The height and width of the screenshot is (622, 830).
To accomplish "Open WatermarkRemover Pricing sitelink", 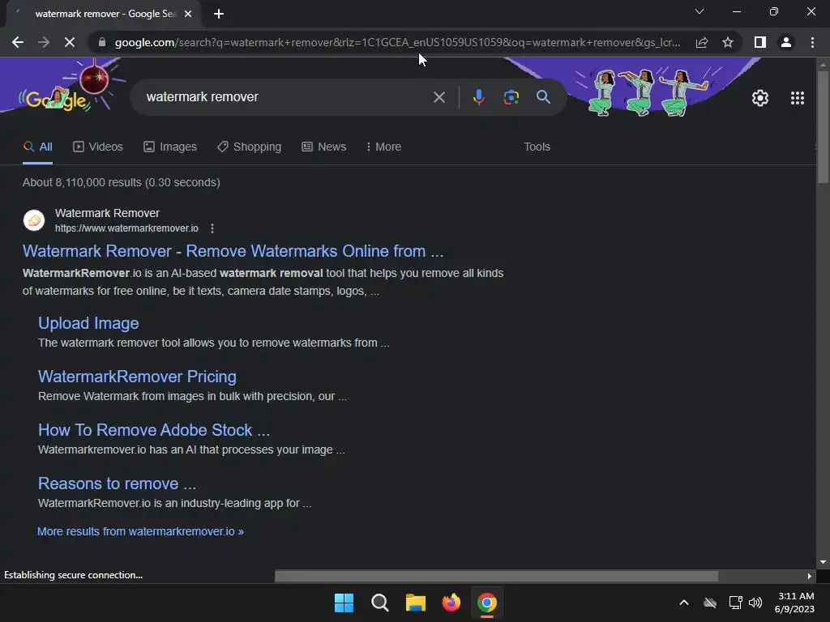I will click(x=137, y=377).
